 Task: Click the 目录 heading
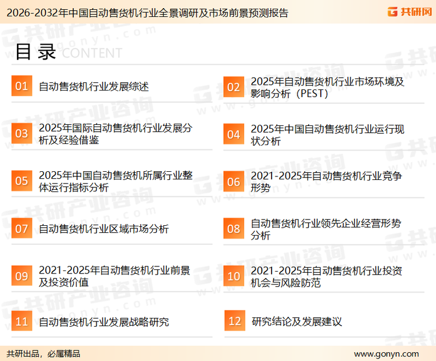pyautogui.click(x=35, y=52)
